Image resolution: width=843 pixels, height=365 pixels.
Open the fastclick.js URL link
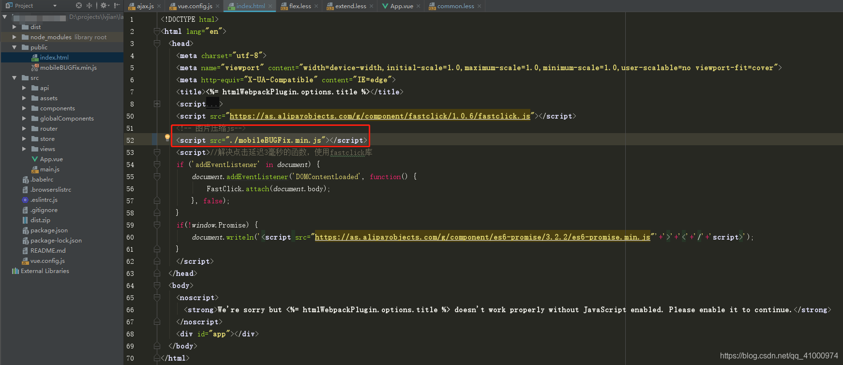[x=380, y=116]
